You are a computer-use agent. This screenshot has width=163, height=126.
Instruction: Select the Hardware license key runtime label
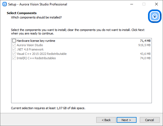click(36, 41)
